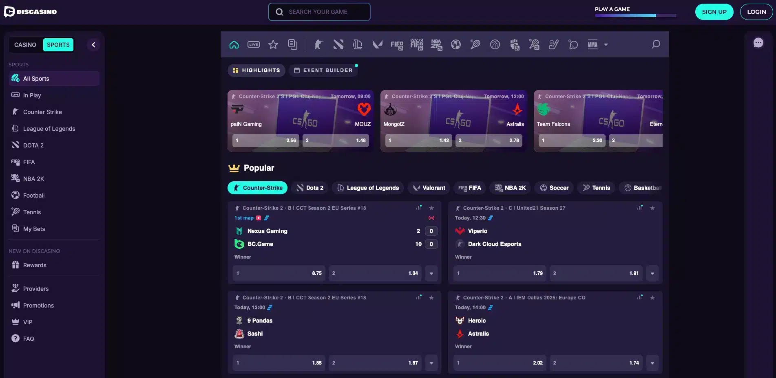This screenshot has width=776, height=378.
Task: Open the more sports dropdown arrow after MMA
Action: (x=606, y=45)
